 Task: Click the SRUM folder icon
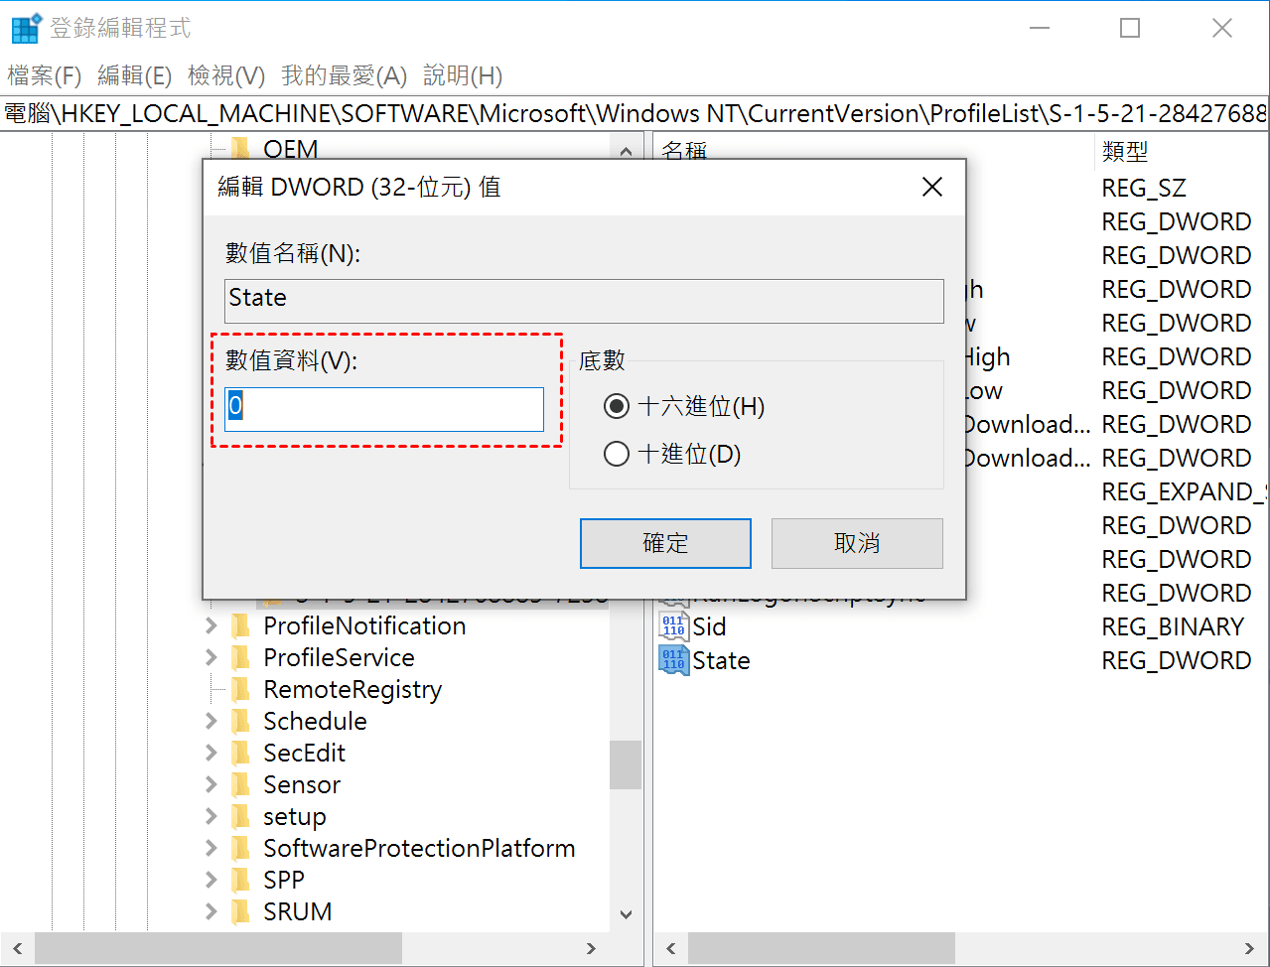pos(240,911)
